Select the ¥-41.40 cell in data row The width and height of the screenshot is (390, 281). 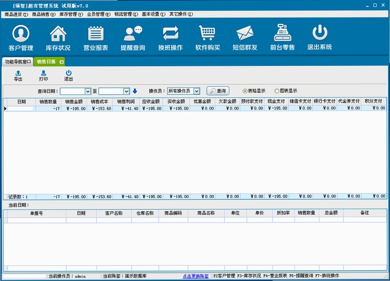126,109
